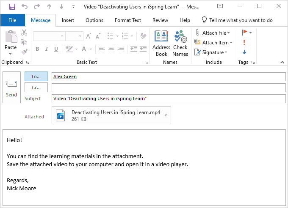Screen dimensions: 288x208
Task: Clear all formatting
Action: pyautogui.click(x=143, y=36)
